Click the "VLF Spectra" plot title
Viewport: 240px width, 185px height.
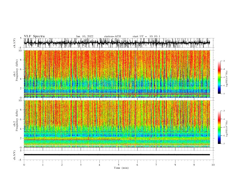point(34,36)
